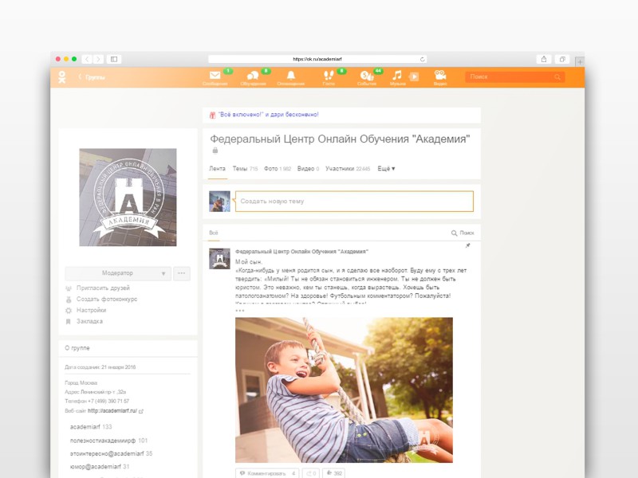Click the like button with 392
The height and width of the screenshot is (478, 638).
tap(334, 473)
